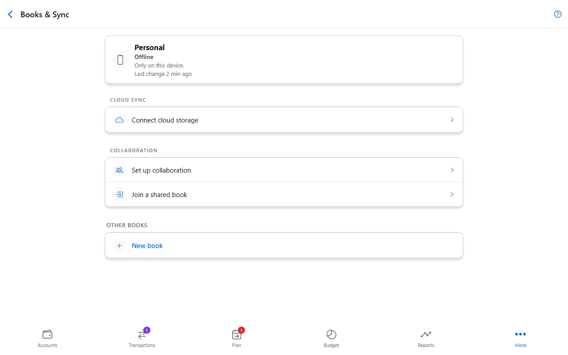Click 'Only on this device.' text
The width and height of the screenshot is (568, 355).
[159, 65]
